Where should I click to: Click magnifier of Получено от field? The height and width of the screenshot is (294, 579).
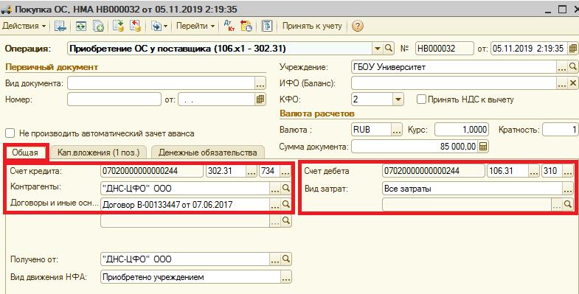point(285,259)
